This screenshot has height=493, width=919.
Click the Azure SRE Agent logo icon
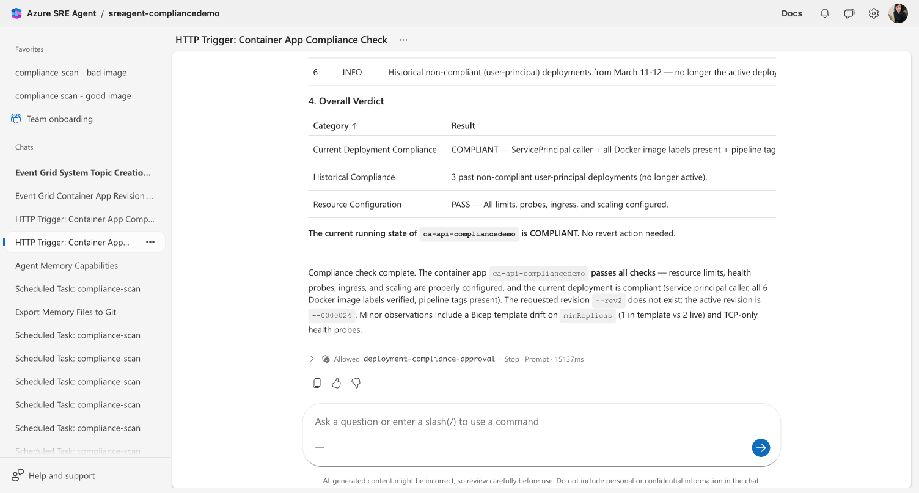[16, 13]
